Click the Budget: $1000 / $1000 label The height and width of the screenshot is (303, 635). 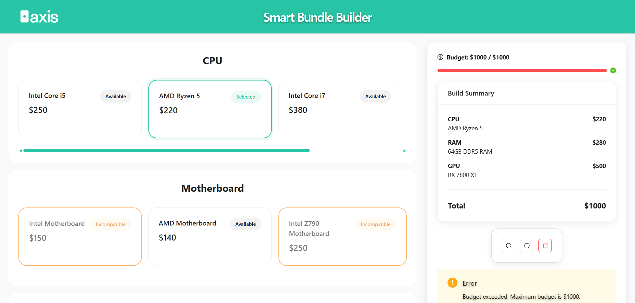pyautogui.click(x=478, y=57)
